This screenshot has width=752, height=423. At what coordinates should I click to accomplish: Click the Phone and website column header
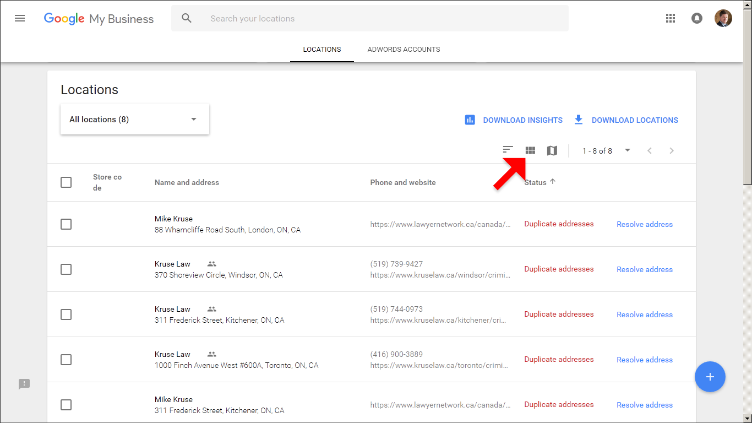(x=403, y=182)
